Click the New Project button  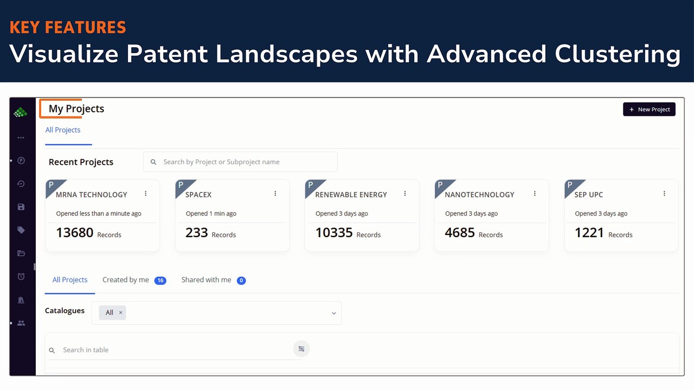point(649,109)
